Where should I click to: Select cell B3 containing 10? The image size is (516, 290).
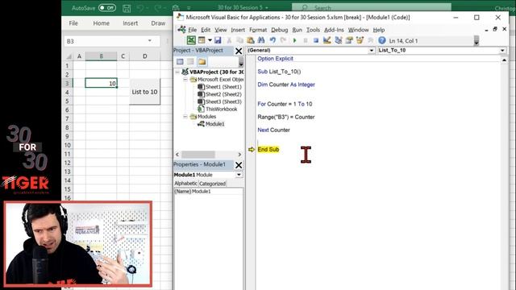101,83
